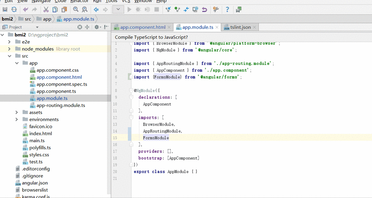Click the VCS Compare with same version icon
This screenshot has height=198, width=372.
(x=186, y=10)
